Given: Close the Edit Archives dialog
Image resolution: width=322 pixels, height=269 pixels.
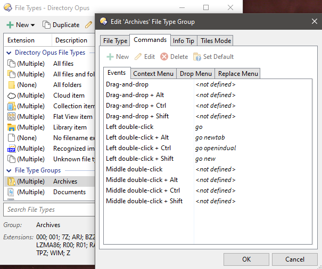Looking at the screenshot, I should coord(315,21).
